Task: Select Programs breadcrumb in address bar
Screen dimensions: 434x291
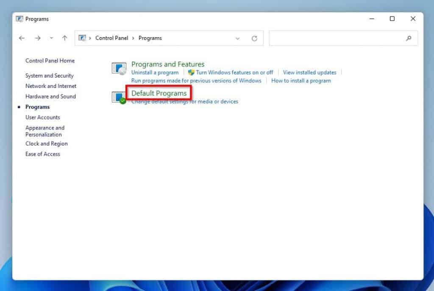Action: pyautogui.click(x=150, y=38)
